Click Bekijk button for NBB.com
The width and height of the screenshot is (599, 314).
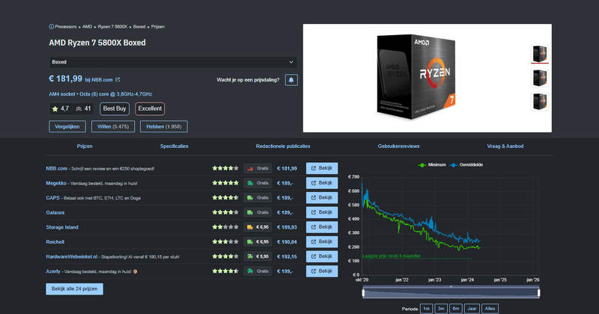(322, 168)
